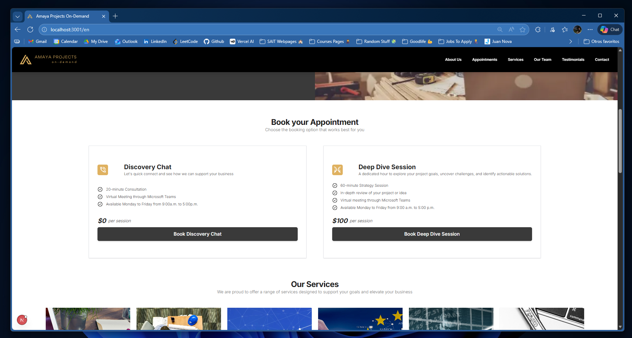The width and height of the screenshot is (632, 338).
Task: Click Book Discovery Chat
Action: pos(197,234)
